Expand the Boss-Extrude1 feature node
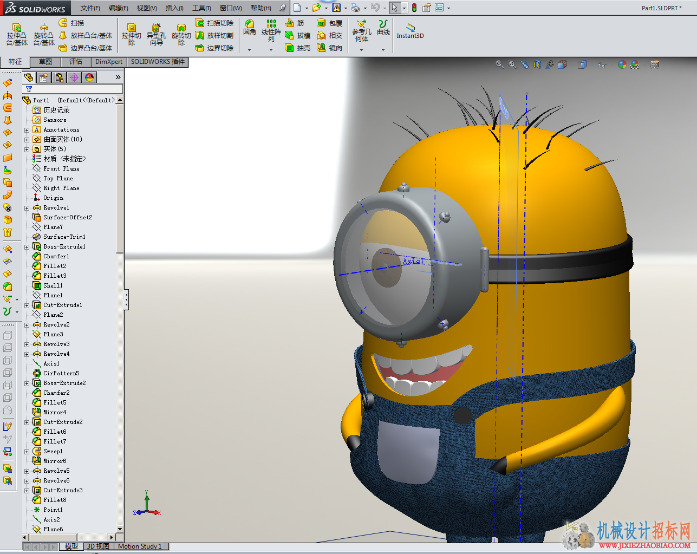 pos(27,247)
